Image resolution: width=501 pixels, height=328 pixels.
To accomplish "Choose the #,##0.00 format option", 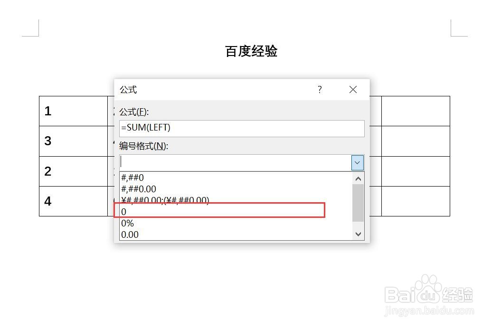I will [139, 189].
